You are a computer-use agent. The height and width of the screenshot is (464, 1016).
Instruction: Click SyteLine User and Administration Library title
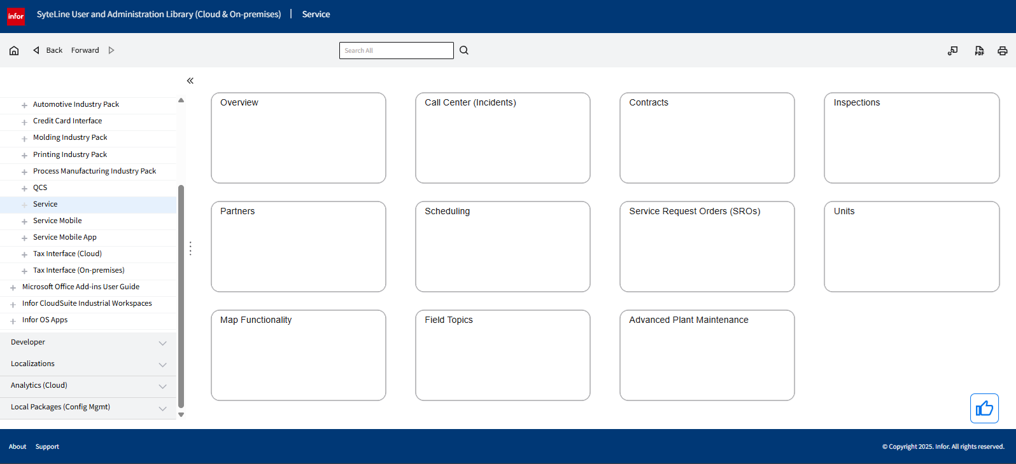tap(159, 14)
